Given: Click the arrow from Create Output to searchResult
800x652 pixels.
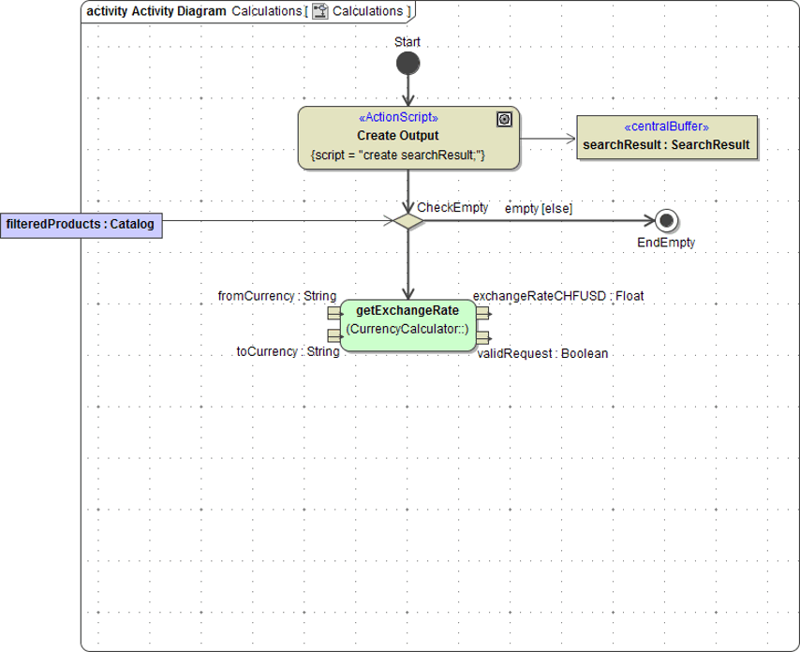Looking at the screenshot, I should 548,137.
